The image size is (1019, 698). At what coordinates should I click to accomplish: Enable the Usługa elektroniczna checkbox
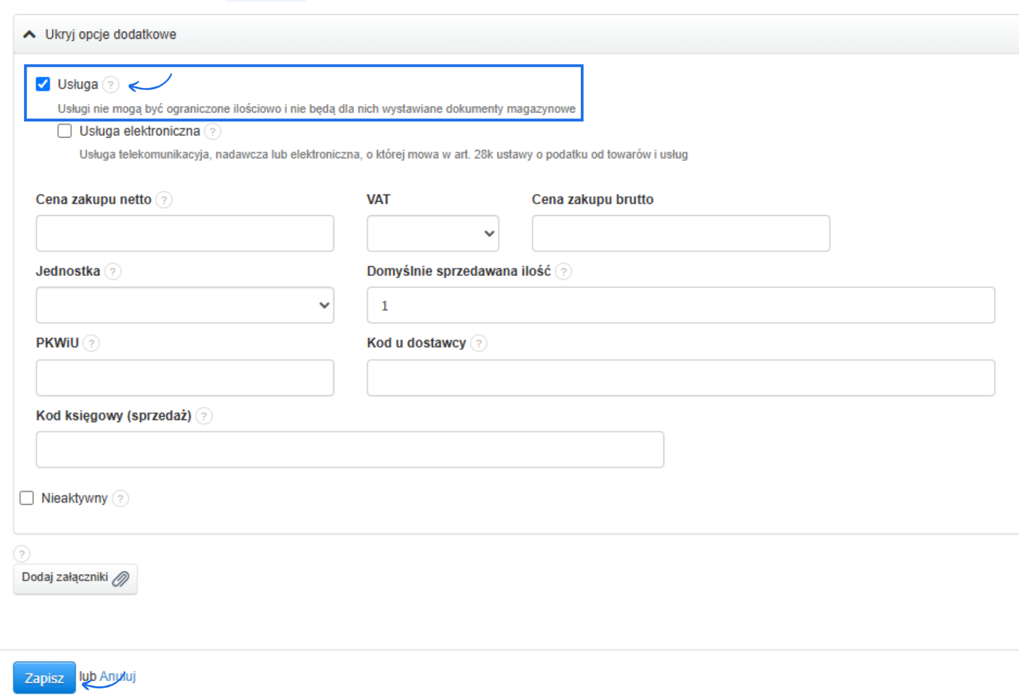(65, 131)
